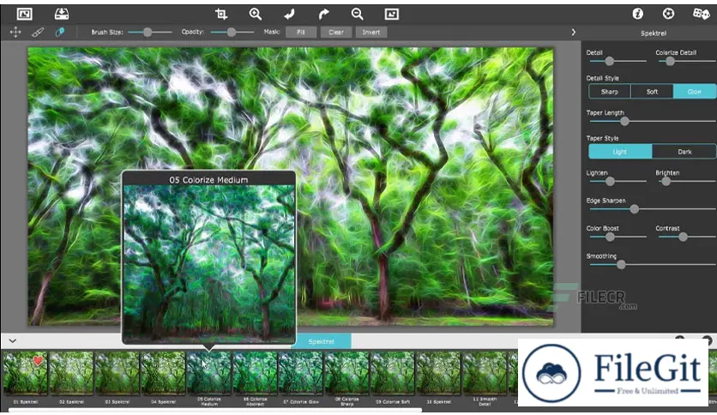Select the Move/pan tool
This screenshot has width=717, height=415.
(x=15, y=32)
